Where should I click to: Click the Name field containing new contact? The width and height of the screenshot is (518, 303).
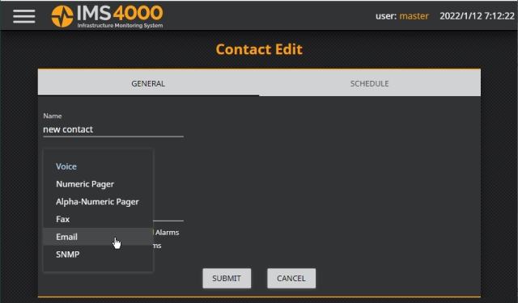(x=113, y=129)
